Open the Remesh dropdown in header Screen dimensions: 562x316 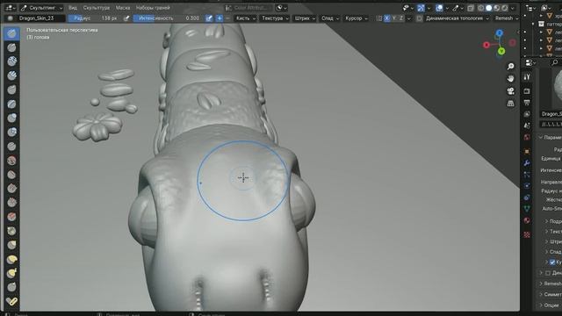coord(507,18)
